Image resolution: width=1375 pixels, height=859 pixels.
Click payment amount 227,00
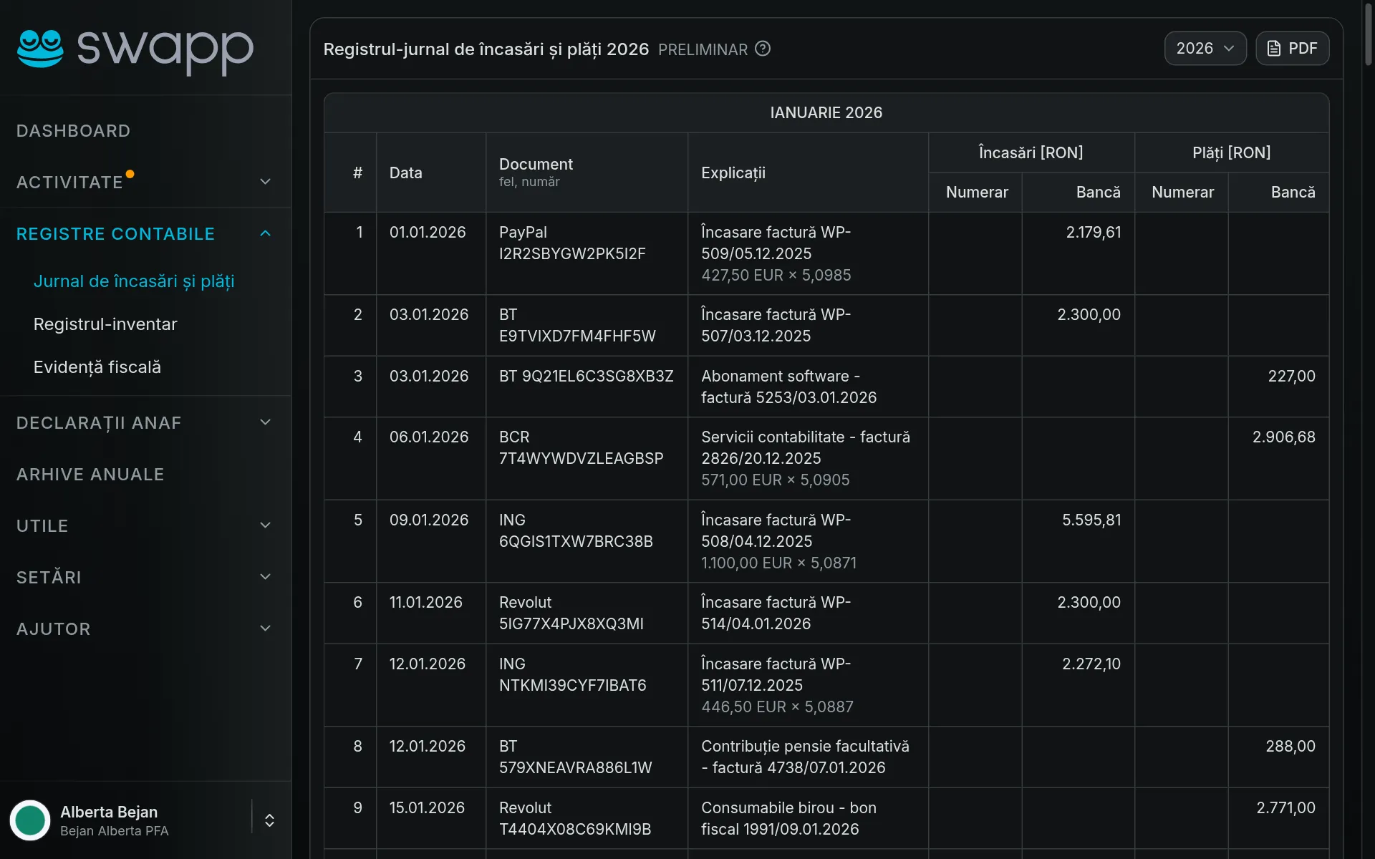coord(1291,376)
